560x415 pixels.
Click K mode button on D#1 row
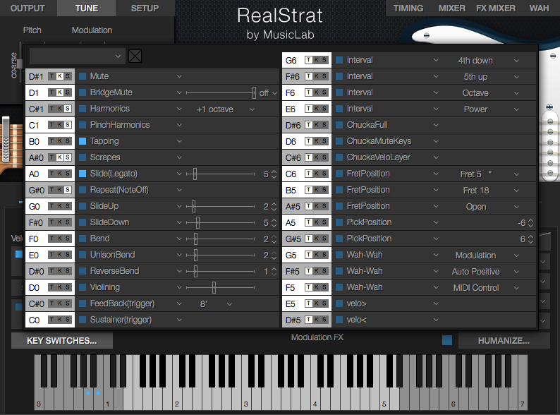(x=60, y=76)
